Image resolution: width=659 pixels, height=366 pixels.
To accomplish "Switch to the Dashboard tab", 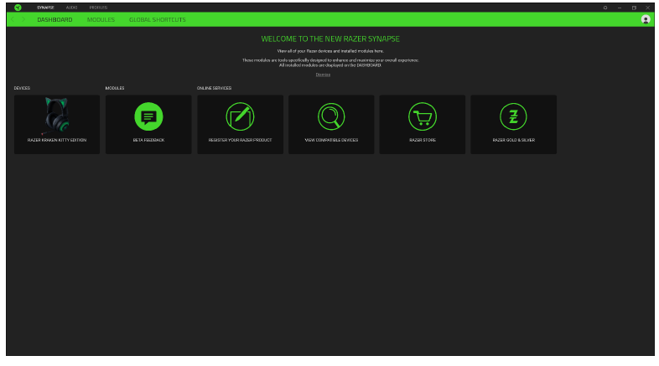I will click(54, 20).
